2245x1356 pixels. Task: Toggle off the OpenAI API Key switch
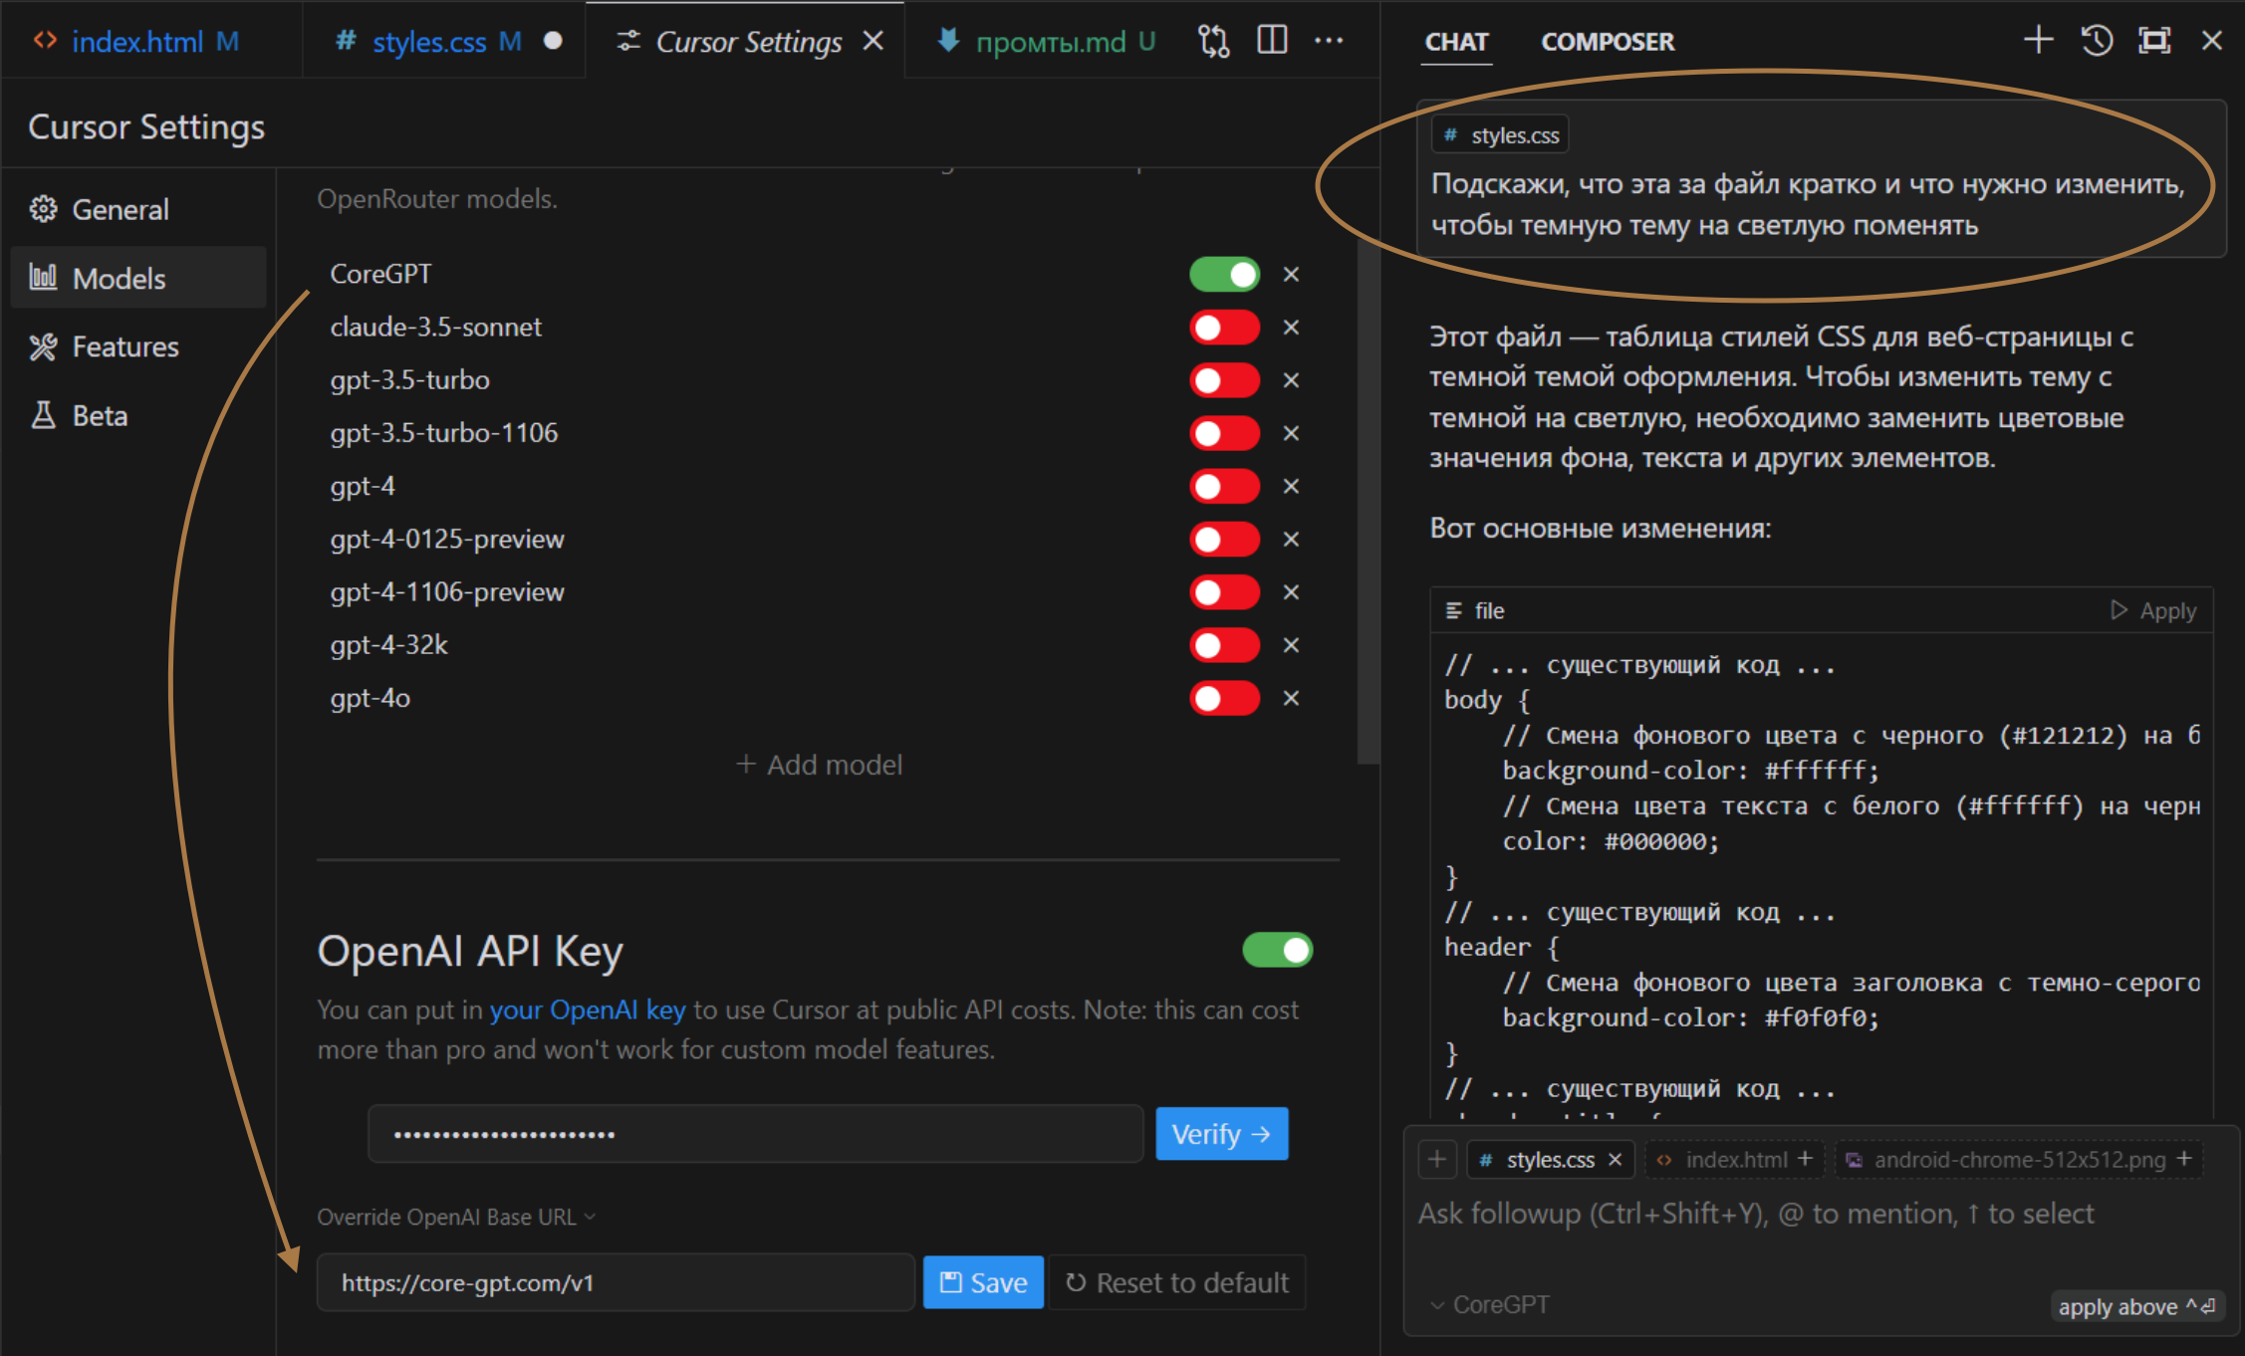pos(1278,950)
